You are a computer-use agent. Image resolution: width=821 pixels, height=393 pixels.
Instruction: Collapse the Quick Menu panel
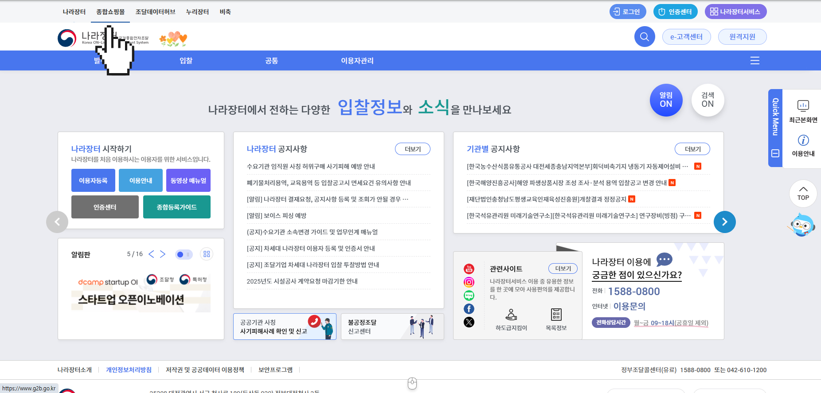pyautogui.click(x=775, y=153)
